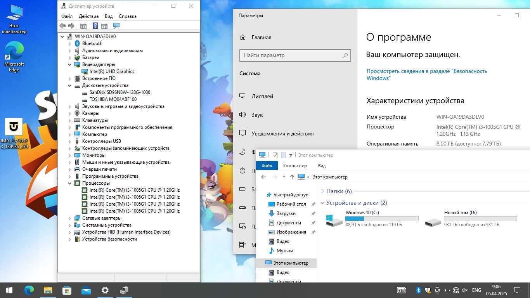The image size is (530, 298).
Task: Click the Back arrow in Device Manager toolbar
Action: click(62, 26)
